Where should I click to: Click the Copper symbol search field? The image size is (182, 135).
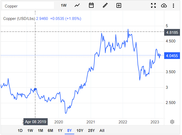point(28,6)
